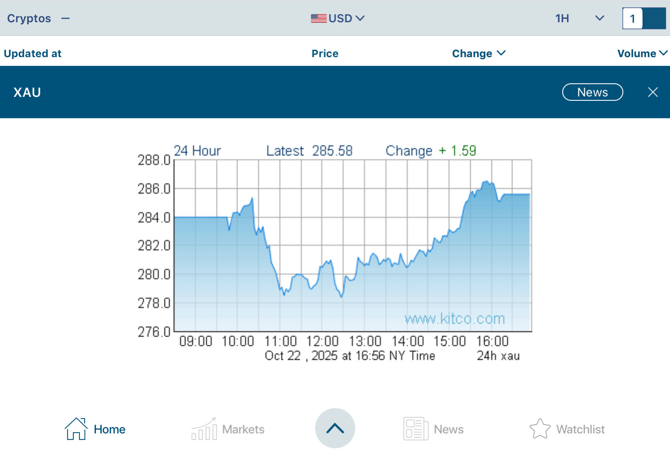Click the 24 Hour chart label

pos(197,151)
